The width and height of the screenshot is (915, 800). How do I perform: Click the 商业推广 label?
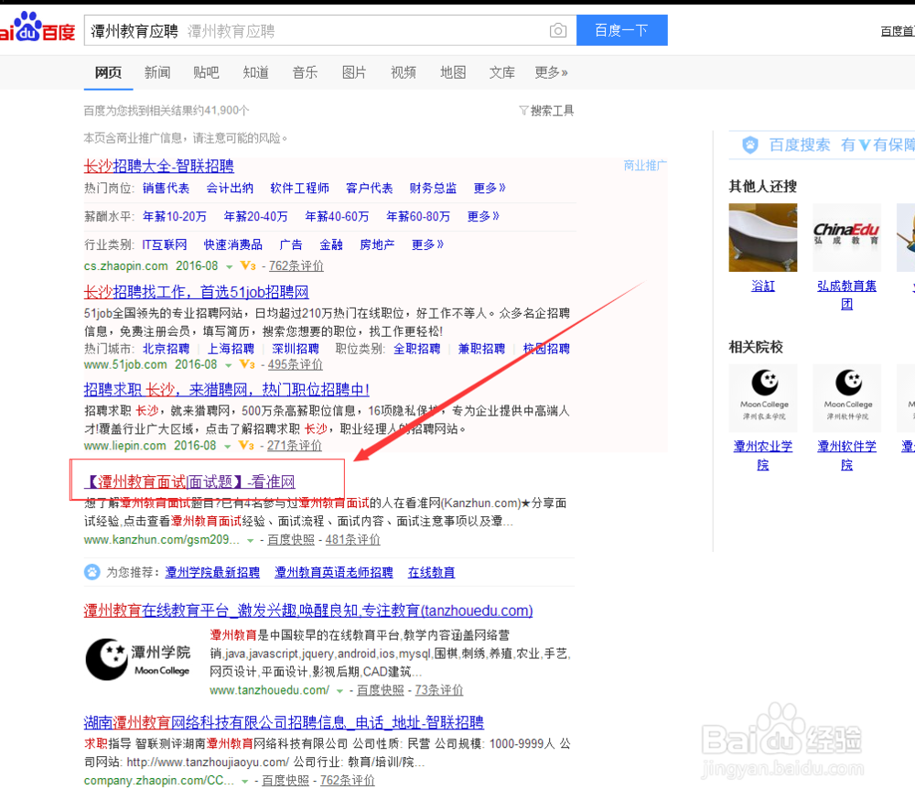(x=644, y=166)
